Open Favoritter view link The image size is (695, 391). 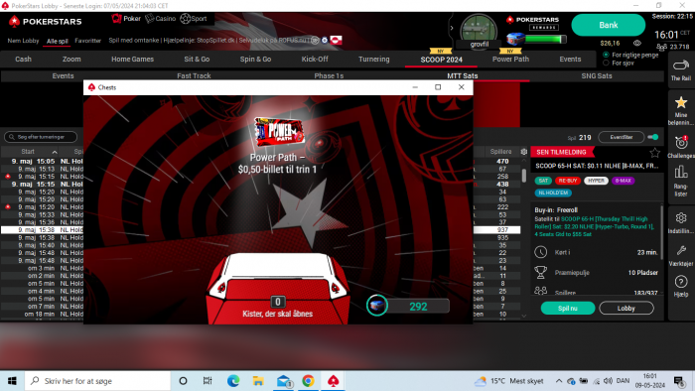coord(87,41)
